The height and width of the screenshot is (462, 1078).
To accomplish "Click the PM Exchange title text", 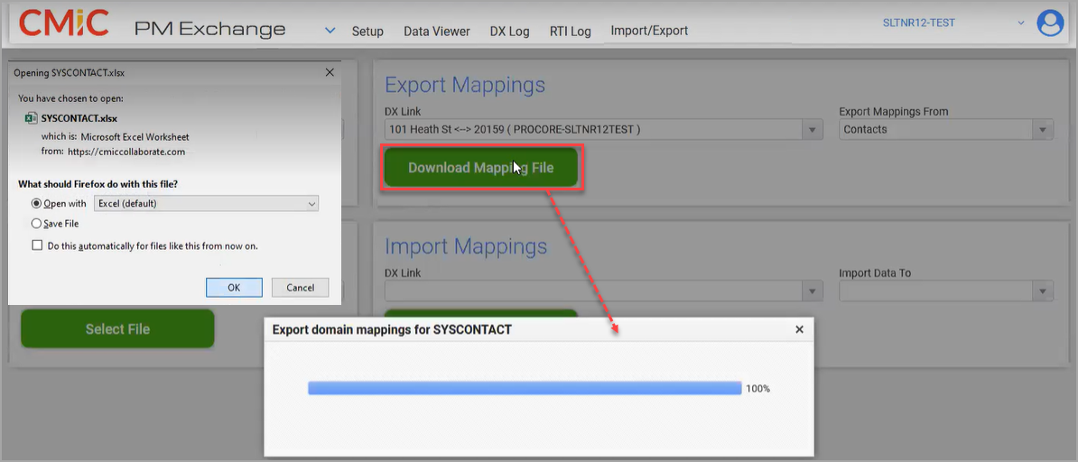I will coord(209,29).
